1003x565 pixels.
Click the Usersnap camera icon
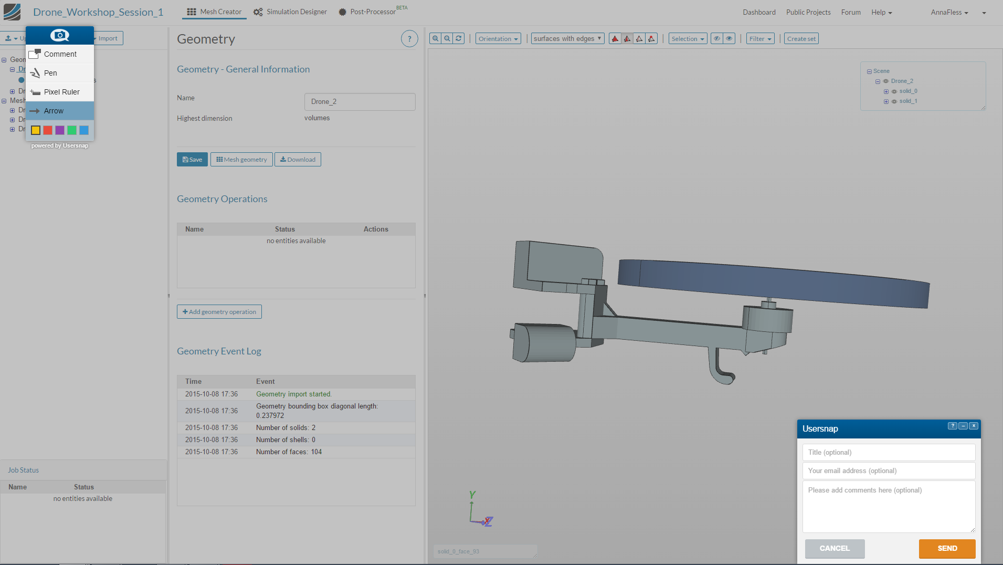[60, 35]
